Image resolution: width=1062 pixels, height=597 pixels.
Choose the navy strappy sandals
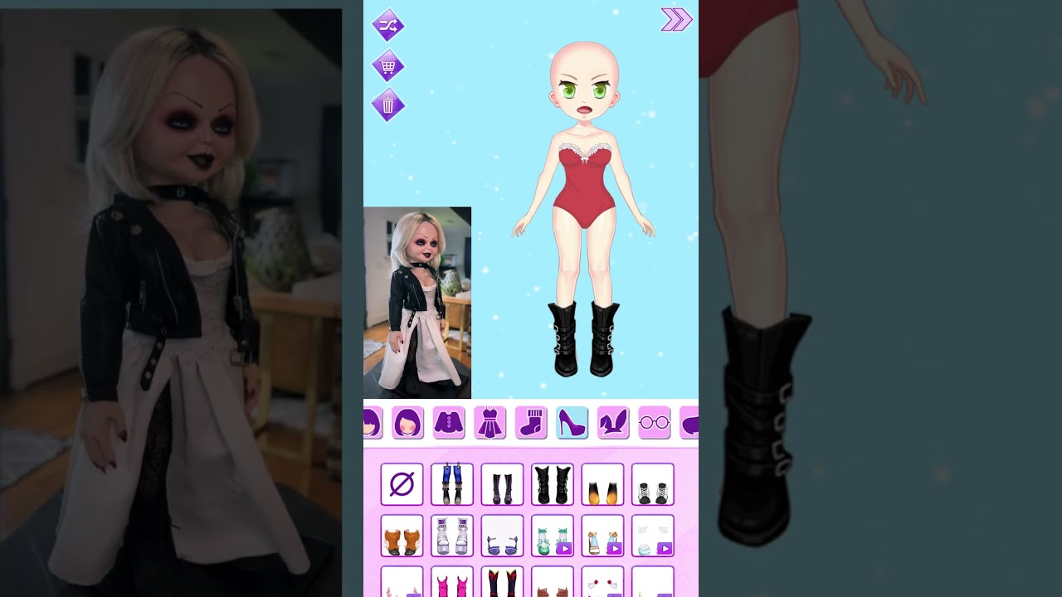point(502,536)
